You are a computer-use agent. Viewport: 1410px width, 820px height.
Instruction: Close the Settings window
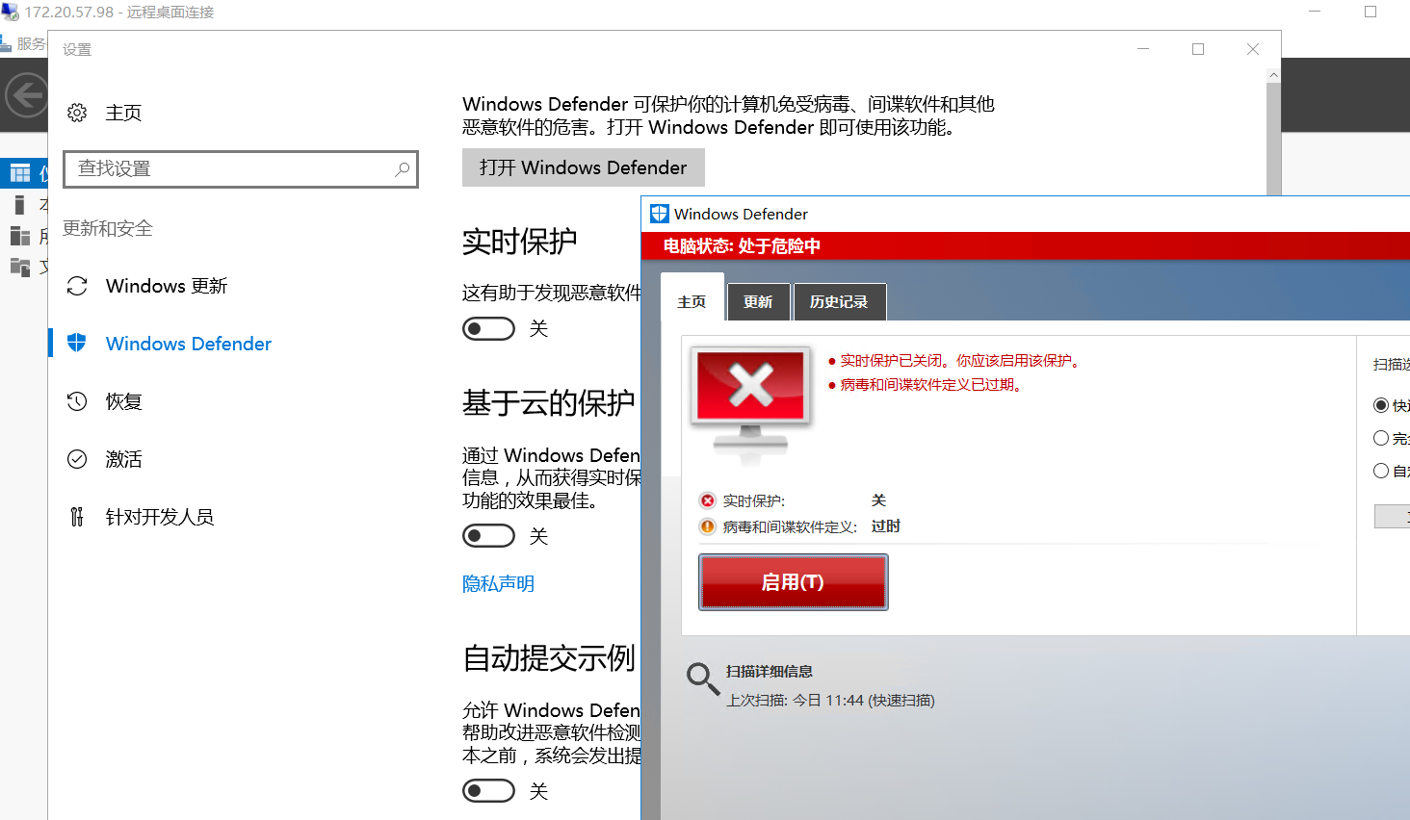(x=1253, y=49)
